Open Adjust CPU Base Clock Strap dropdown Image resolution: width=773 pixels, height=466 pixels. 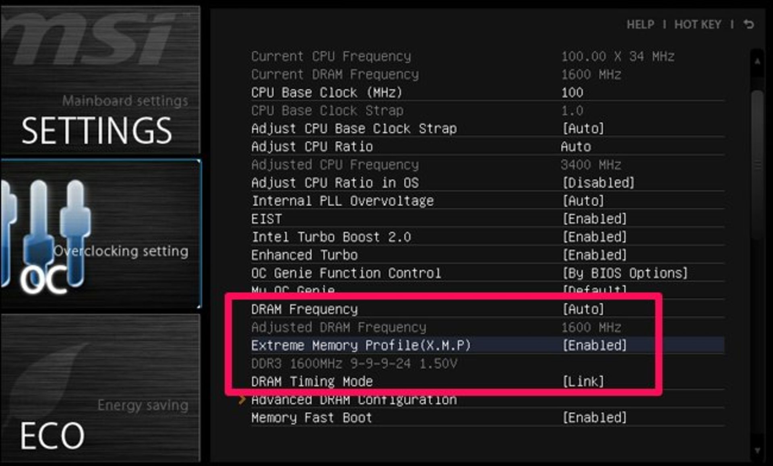[x=583, y=129]
